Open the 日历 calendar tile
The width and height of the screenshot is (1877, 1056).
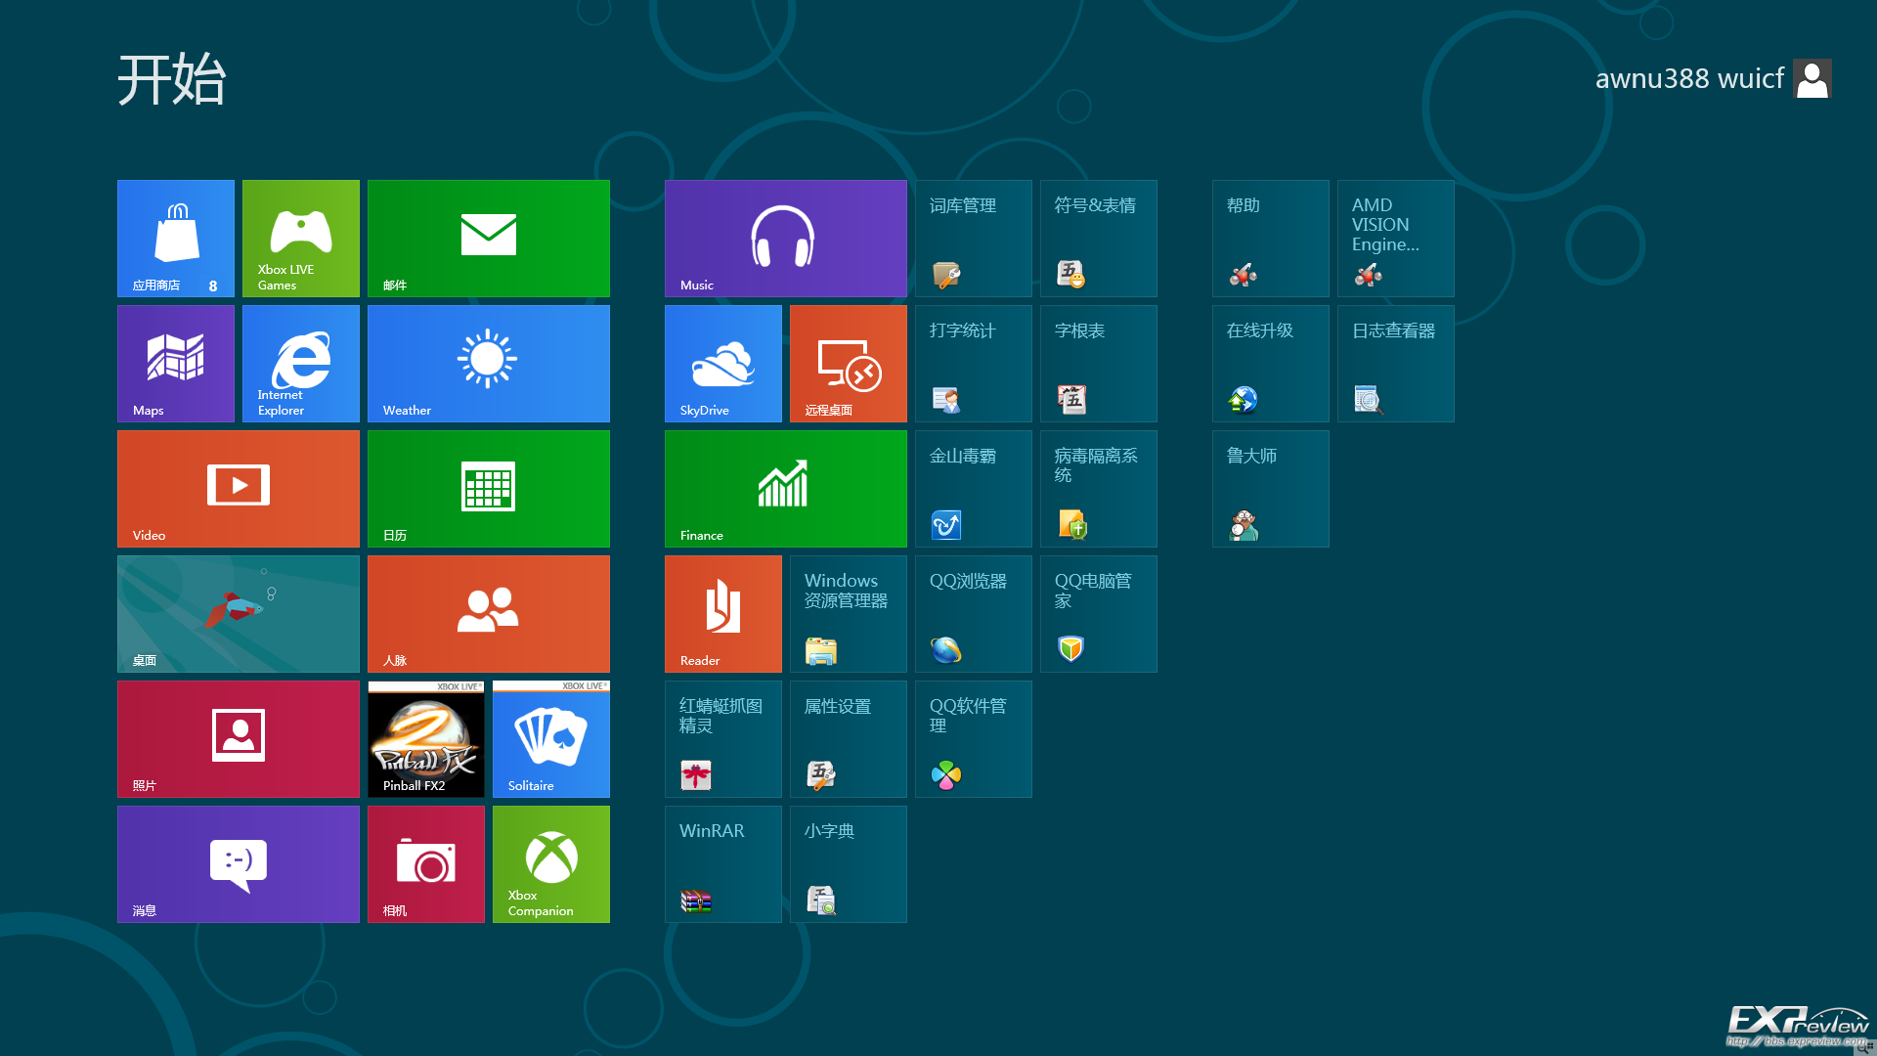coord(489,489)
